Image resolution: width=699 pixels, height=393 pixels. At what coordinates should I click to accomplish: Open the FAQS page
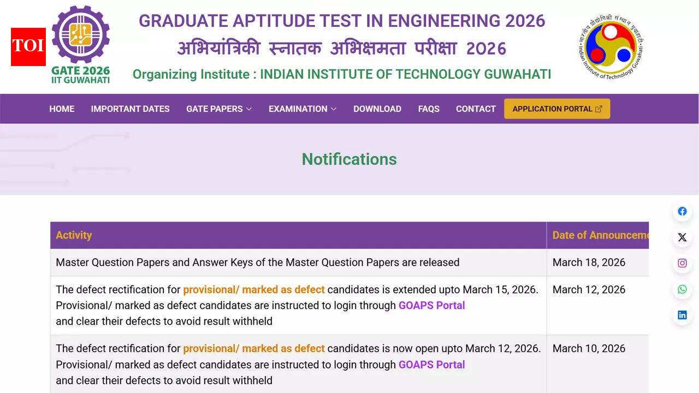[429, 109]
